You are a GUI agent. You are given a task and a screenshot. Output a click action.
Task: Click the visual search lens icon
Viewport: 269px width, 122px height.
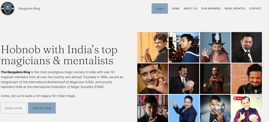258,98
